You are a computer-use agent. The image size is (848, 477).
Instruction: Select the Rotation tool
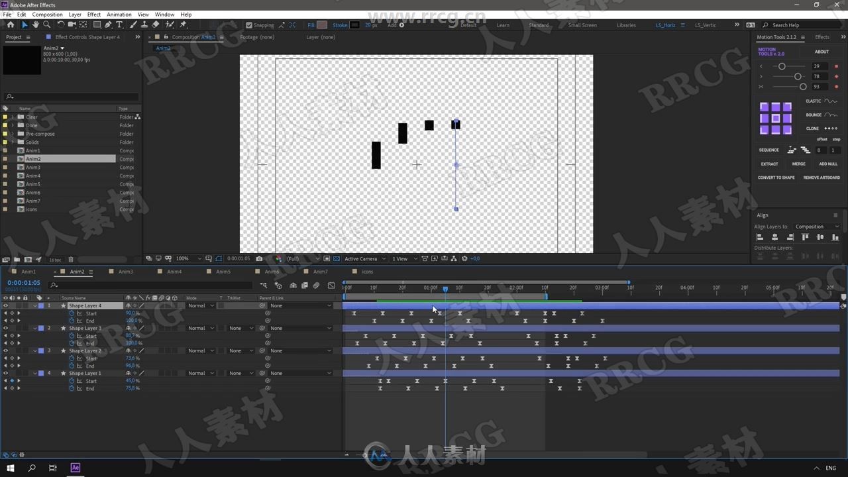coord(61,25)
